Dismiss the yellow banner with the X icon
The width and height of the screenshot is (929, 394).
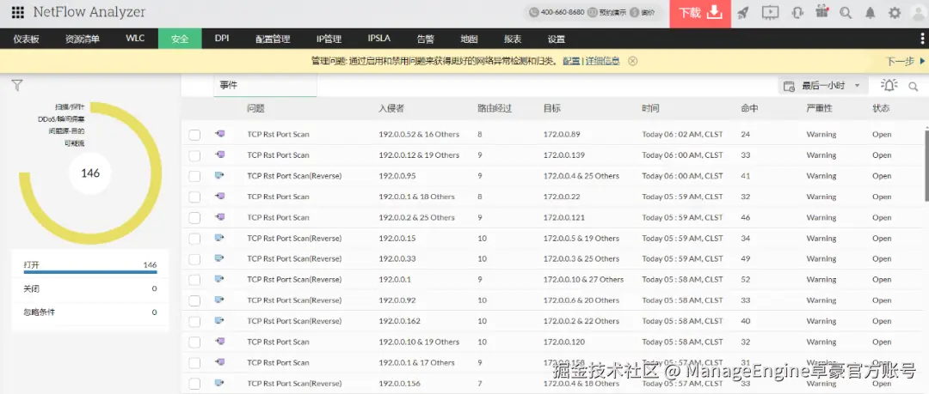[x=633, y=61]
